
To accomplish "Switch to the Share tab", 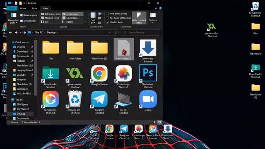I will tap(34, 8).
